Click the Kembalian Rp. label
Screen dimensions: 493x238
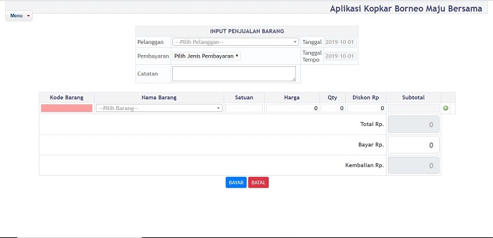(365, 165)
